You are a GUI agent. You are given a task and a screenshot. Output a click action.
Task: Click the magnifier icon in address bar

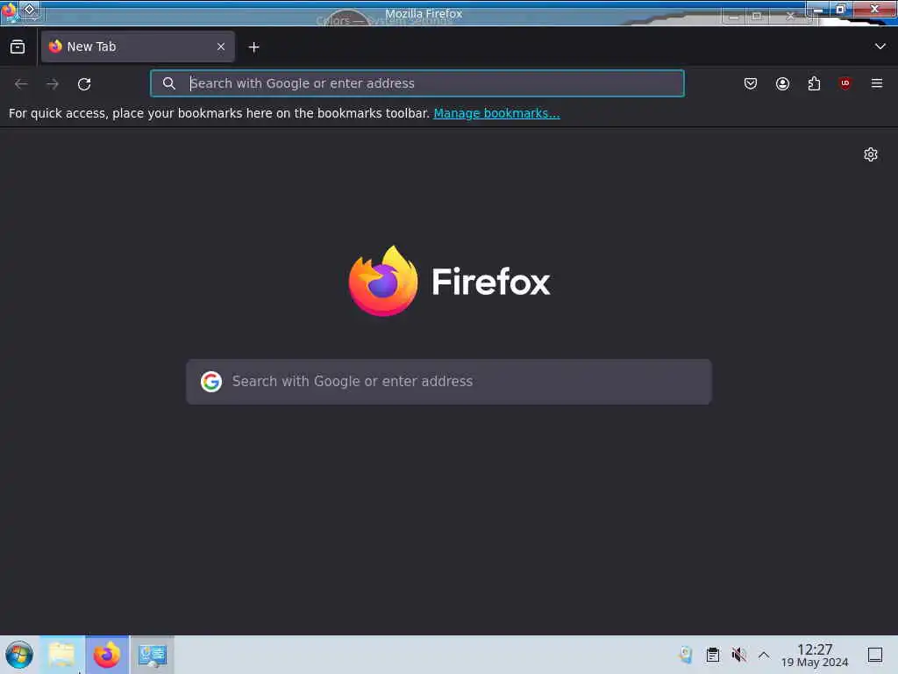[x=168, y=83]
